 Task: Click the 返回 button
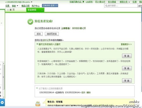(39, 34)
